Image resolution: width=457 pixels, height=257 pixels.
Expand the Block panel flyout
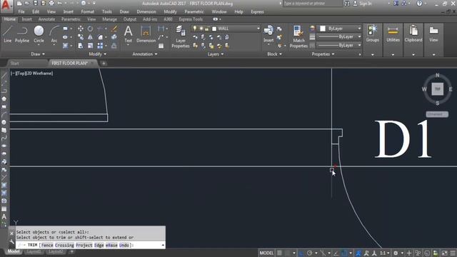click(274, 54)
